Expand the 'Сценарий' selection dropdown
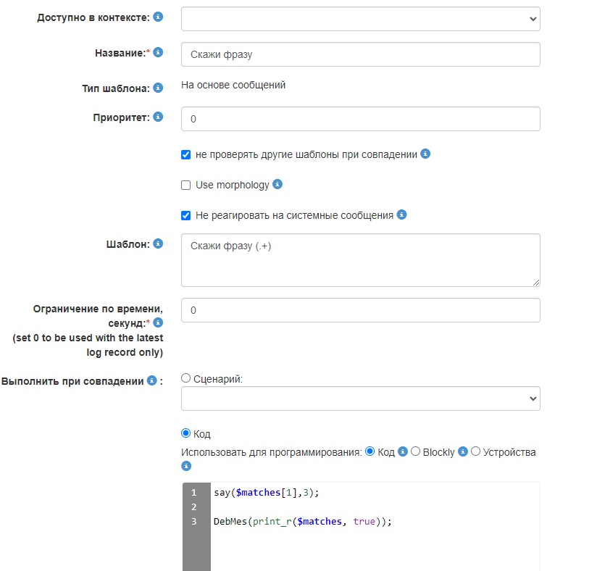 click(360, 398)
